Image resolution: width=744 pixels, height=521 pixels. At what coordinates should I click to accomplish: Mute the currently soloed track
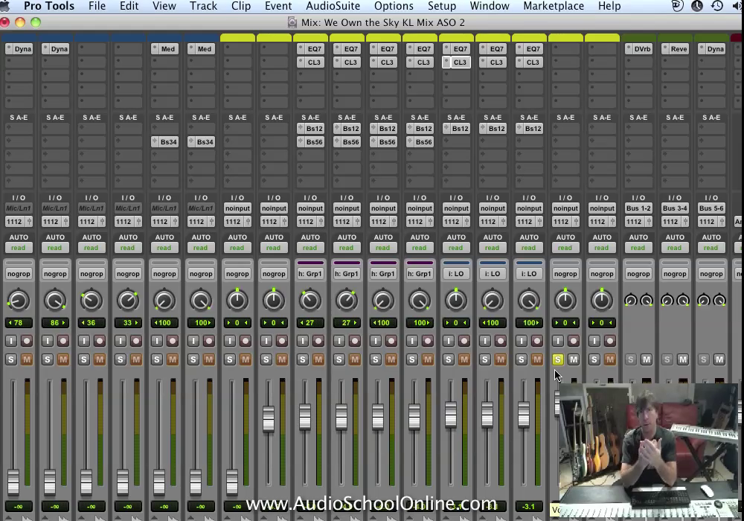coord(574,359)
